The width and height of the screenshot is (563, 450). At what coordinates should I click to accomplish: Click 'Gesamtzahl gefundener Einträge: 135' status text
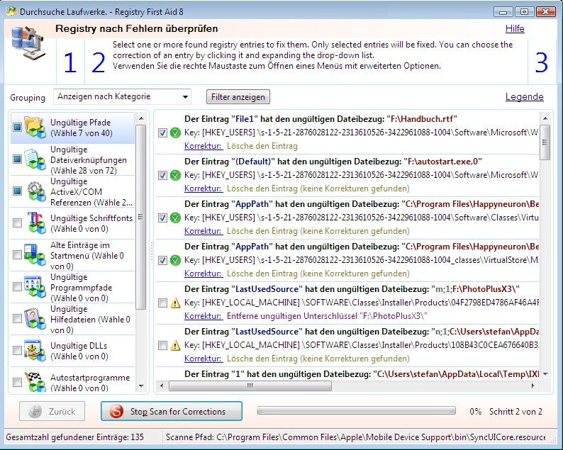click(x=74, y=437)
